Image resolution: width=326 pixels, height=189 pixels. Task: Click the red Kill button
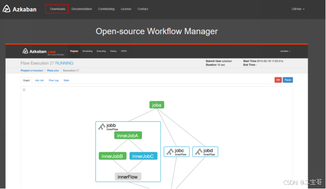point(278,80)
